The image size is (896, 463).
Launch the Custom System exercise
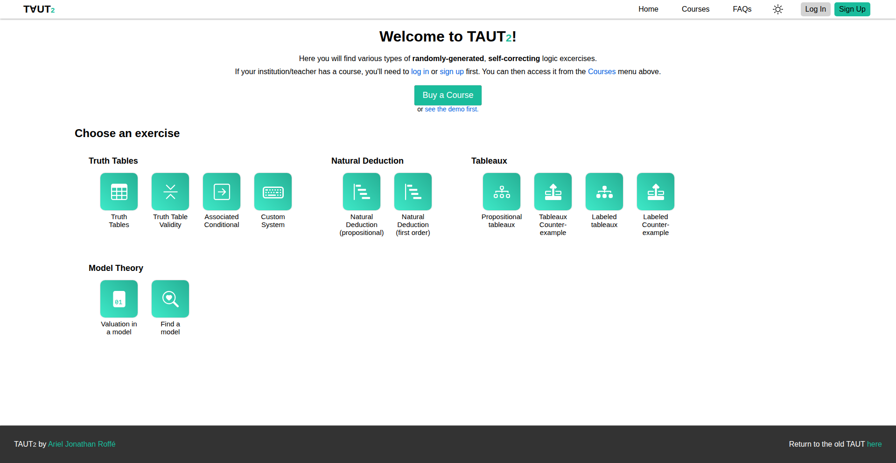(x=273, y=192)
